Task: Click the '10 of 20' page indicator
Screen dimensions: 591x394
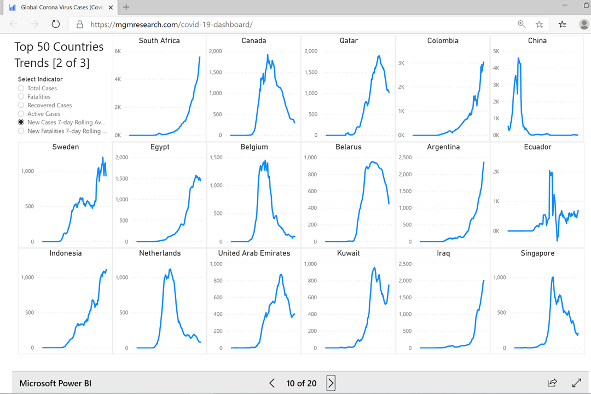Action: coord(302,383)
